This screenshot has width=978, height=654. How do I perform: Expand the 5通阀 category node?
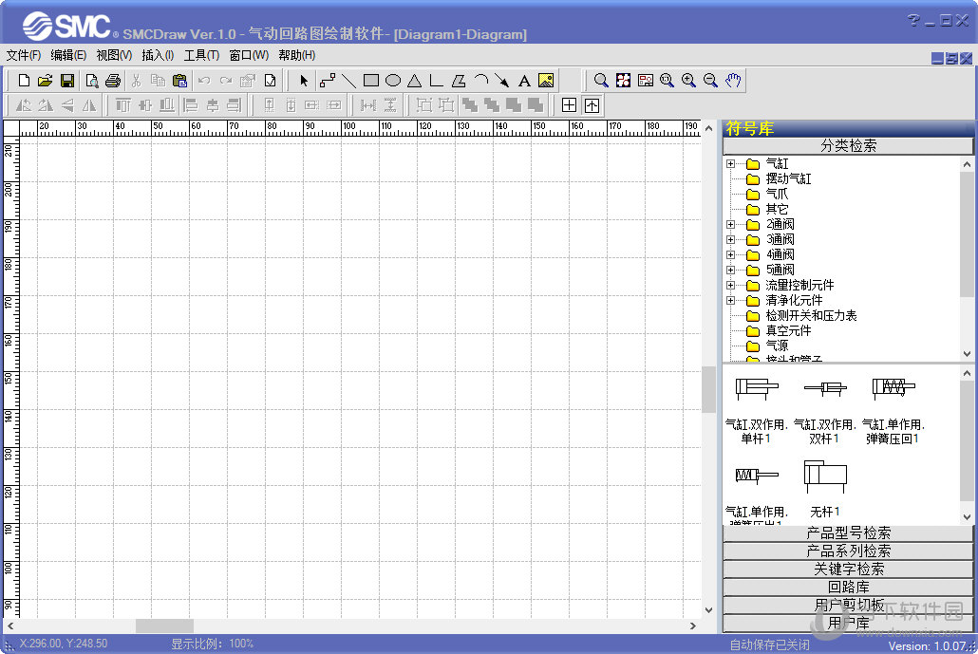(730, 270)
